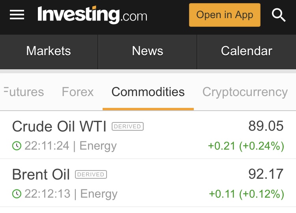Click the clock icon beside 22:12:13
The height and width of the screenshot is (213, 296).
coord(17,194)
